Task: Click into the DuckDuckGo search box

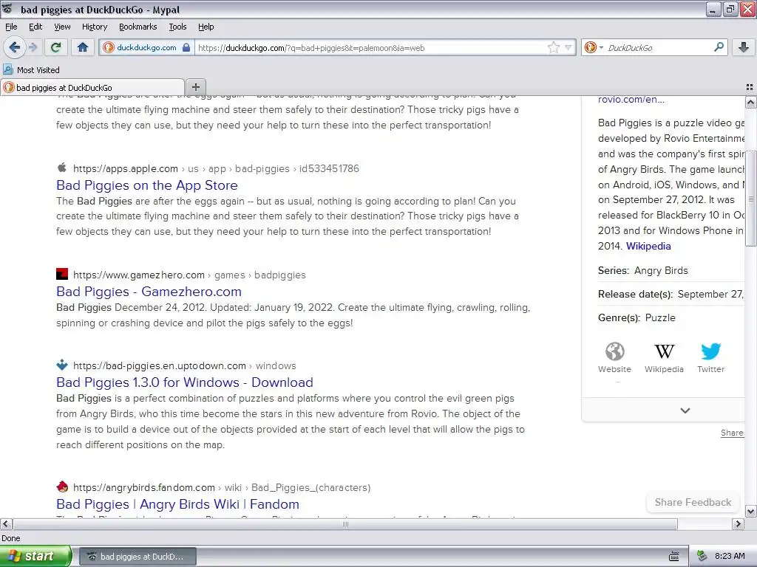Action: [x=659, y=48]
